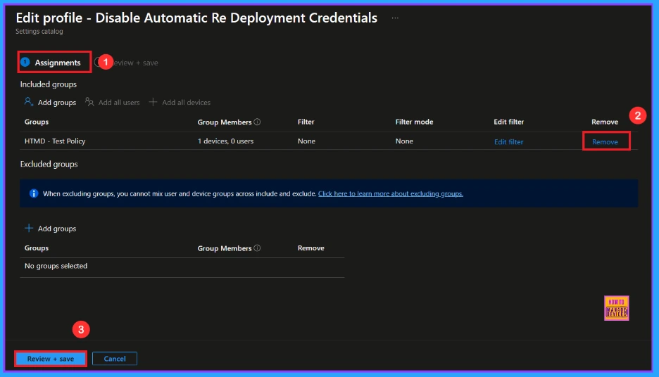Click the Add groups icon under Included groups
The height and width of the screenshot is (377, 659).
point(28,103)
